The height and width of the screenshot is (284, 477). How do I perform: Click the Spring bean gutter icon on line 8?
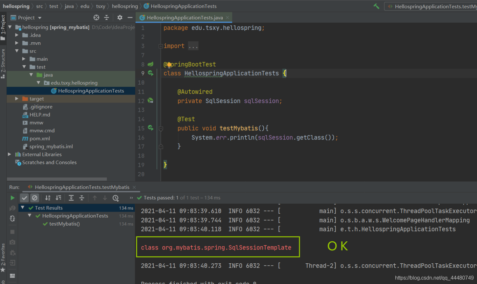point(150,64)
